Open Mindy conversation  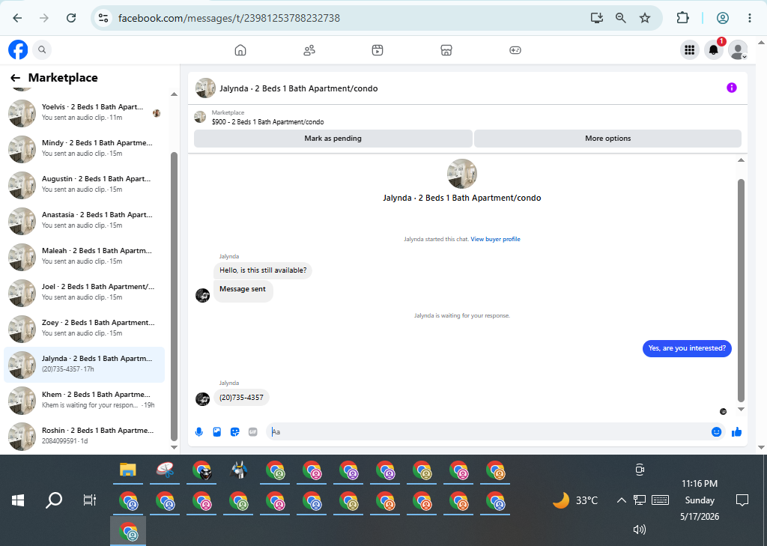tap(84, 149)
